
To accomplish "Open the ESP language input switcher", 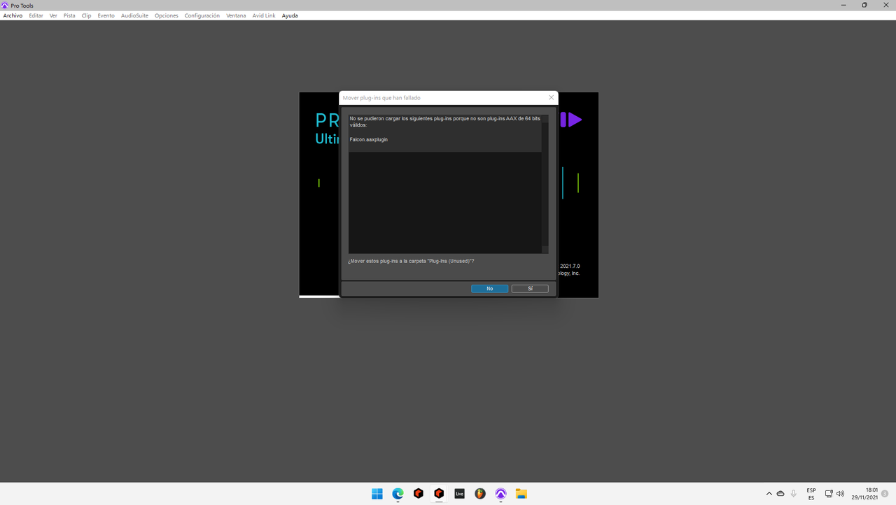I will point(811,494).
